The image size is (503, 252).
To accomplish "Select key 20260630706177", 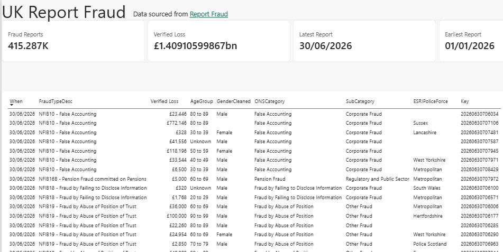I will click(480, 216).
